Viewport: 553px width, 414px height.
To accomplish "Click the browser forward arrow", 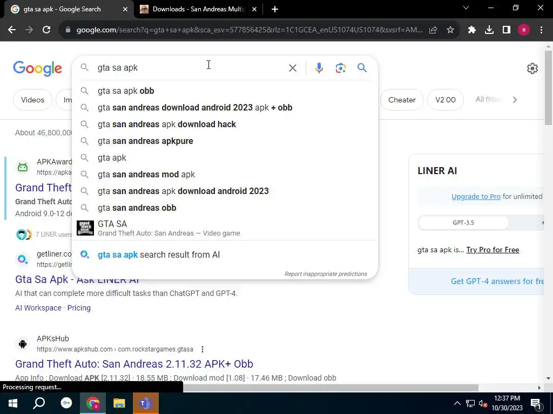I will coord(29,30).
